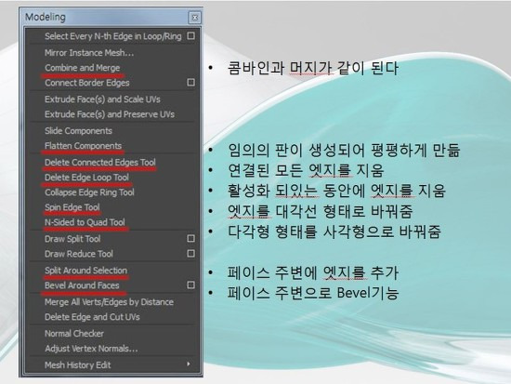Select Flatten Components
This screenshot has height=384, width=511.
(x=83, y=146)
